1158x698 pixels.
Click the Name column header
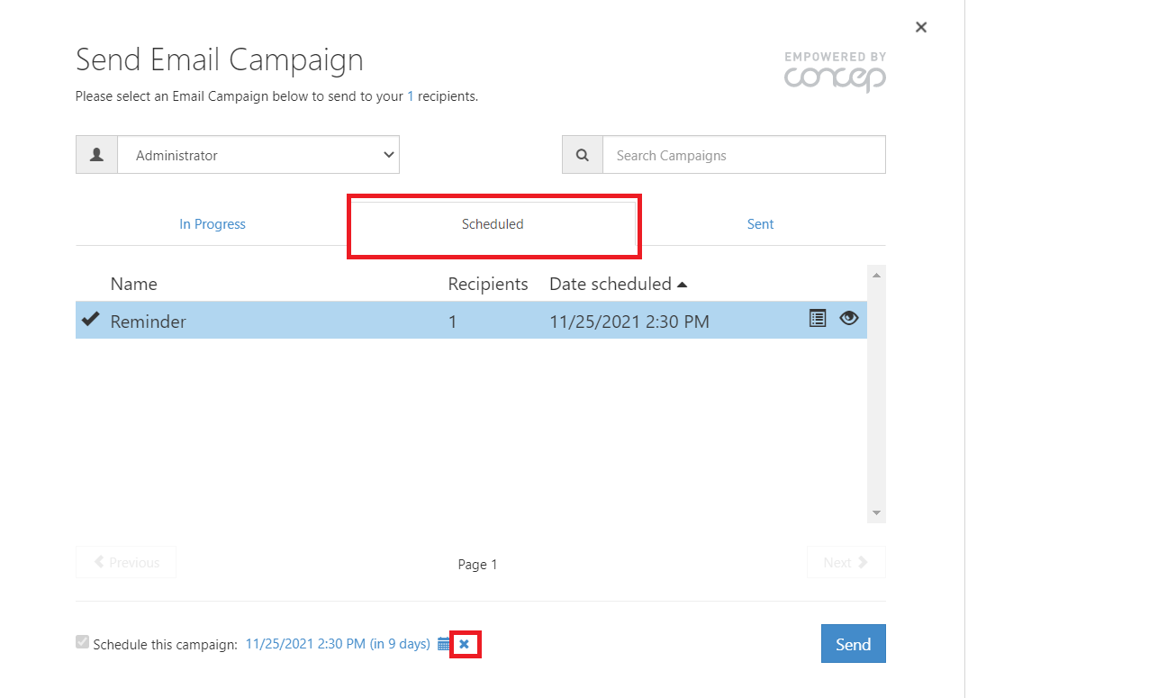click(133, 284)
